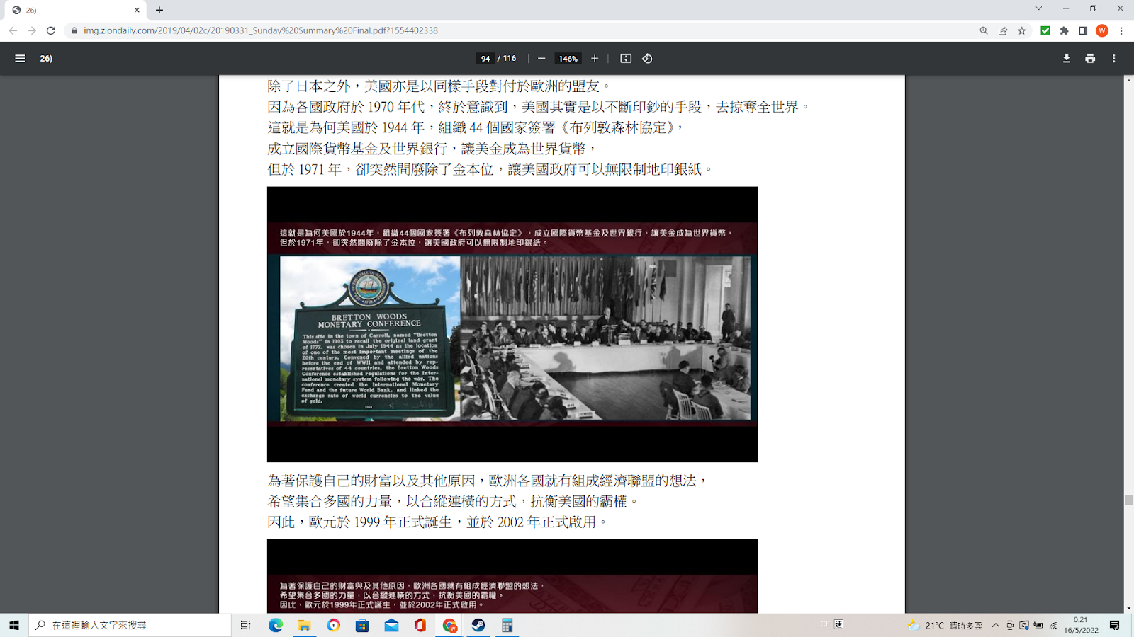Go back to the previous page in browser
Viewport: 1134px width, 637px height.
click(13, 30)
